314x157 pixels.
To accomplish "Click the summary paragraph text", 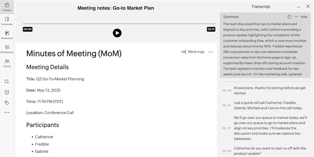I will [265, 49].
